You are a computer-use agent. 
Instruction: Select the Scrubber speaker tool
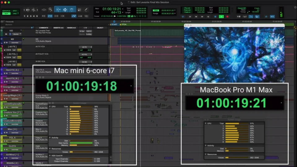point(80,10)
